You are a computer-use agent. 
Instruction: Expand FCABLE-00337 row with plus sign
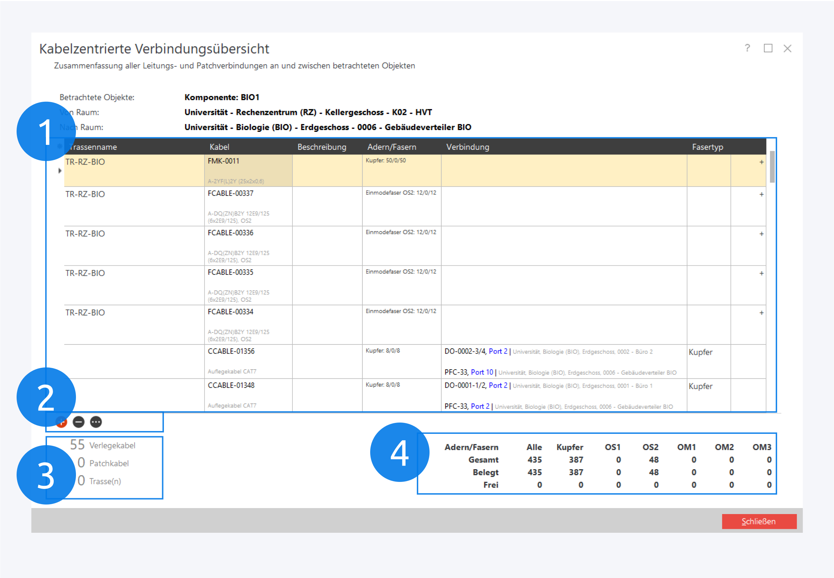761,194
